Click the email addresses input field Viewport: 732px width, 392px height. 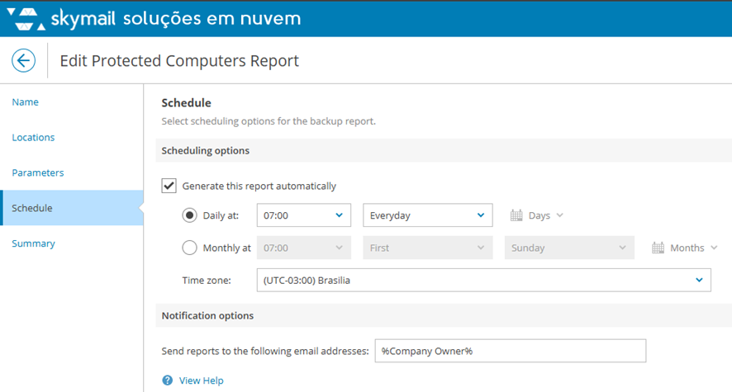click(x=510, y=351)
